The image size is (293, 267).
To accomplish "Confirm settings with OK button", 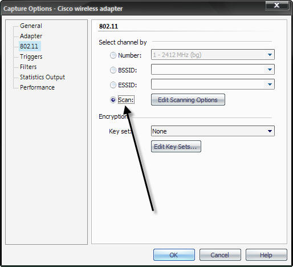I will click(x=174, y=255).
